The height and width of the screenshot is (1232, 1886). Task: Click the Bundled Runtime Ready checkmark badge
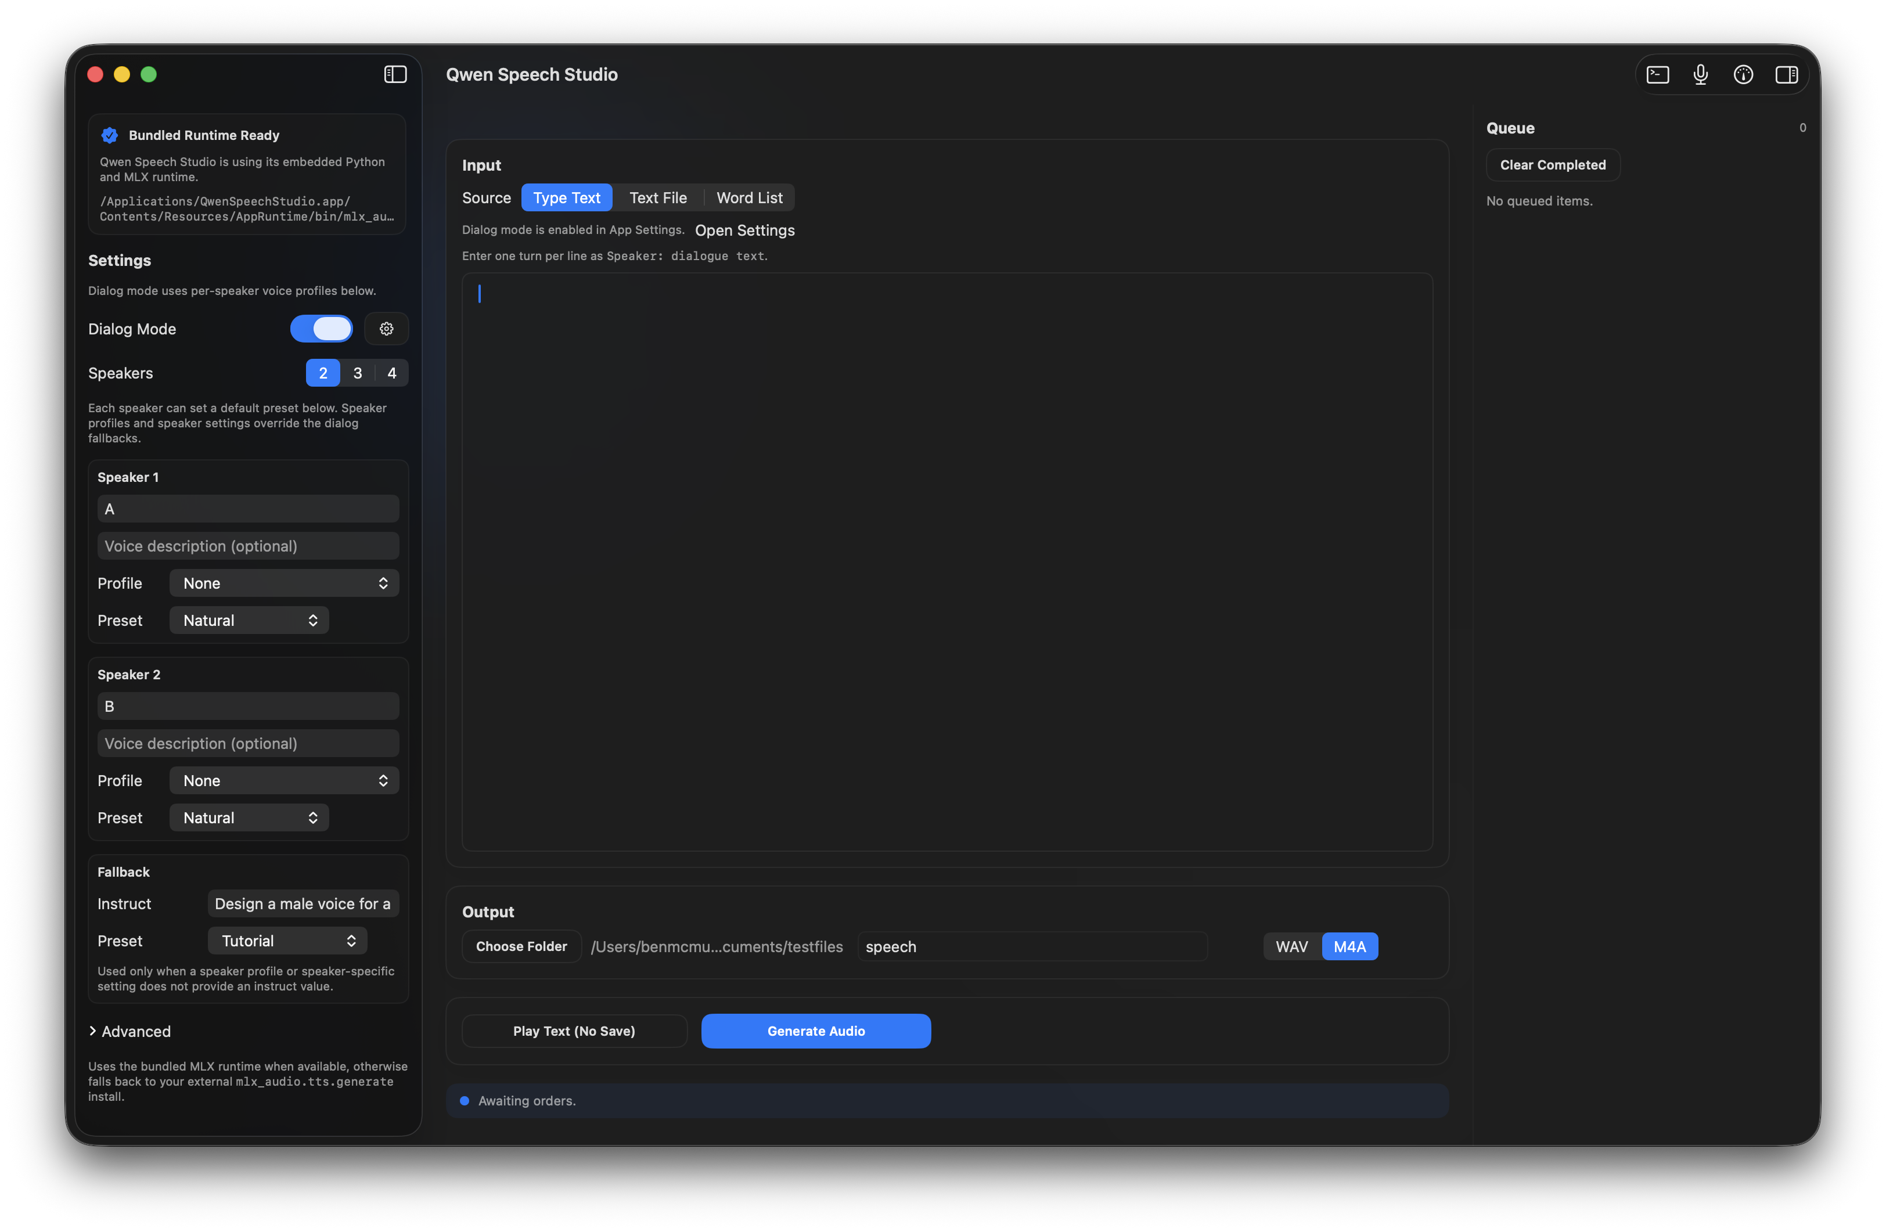point(109,135)
